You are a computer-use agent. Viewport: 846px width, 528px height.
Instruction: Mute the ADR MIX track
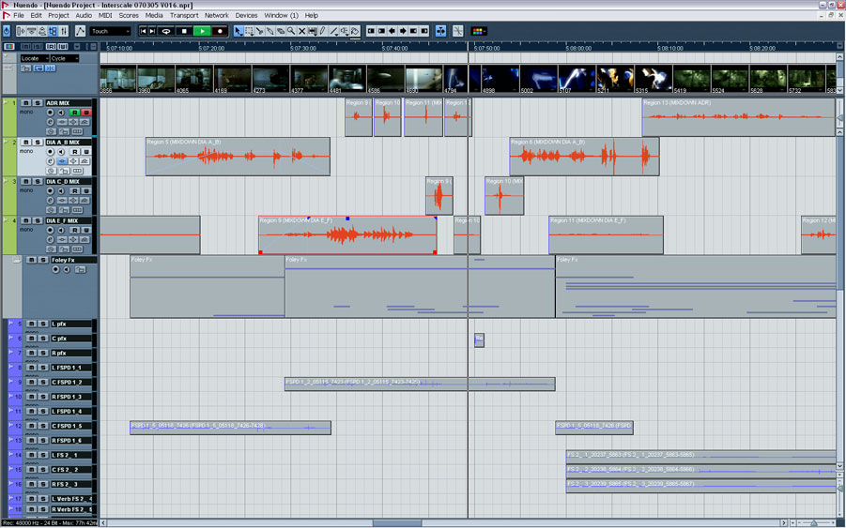click(x=26, y=102)
